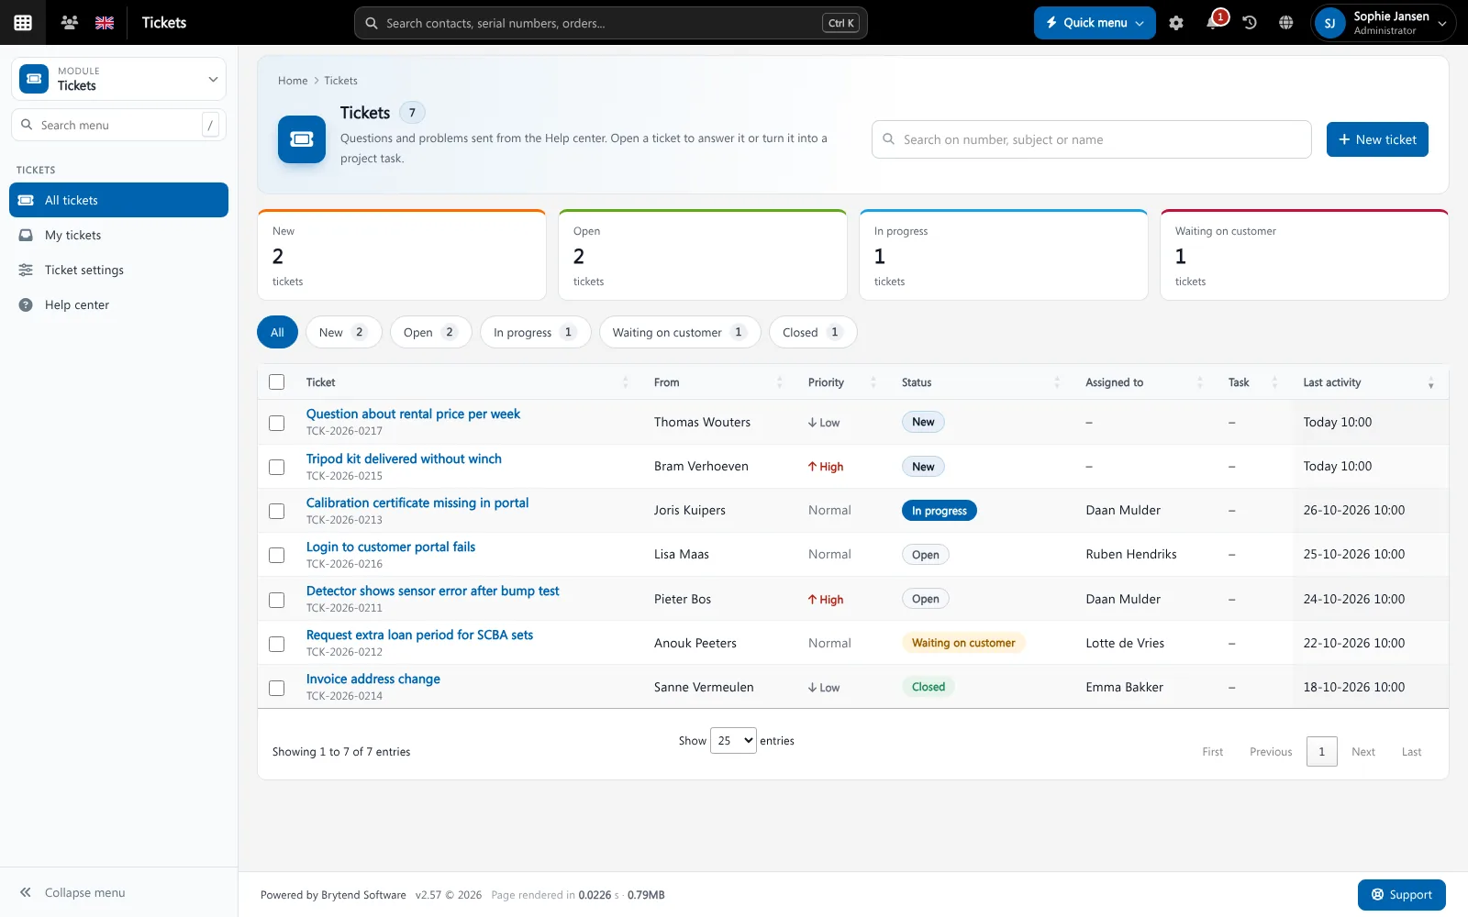Viewport: 1468px width, 917px height.
Task: Select checkbox for TCK-2026-0217 ticket
Action: [276, 423]
